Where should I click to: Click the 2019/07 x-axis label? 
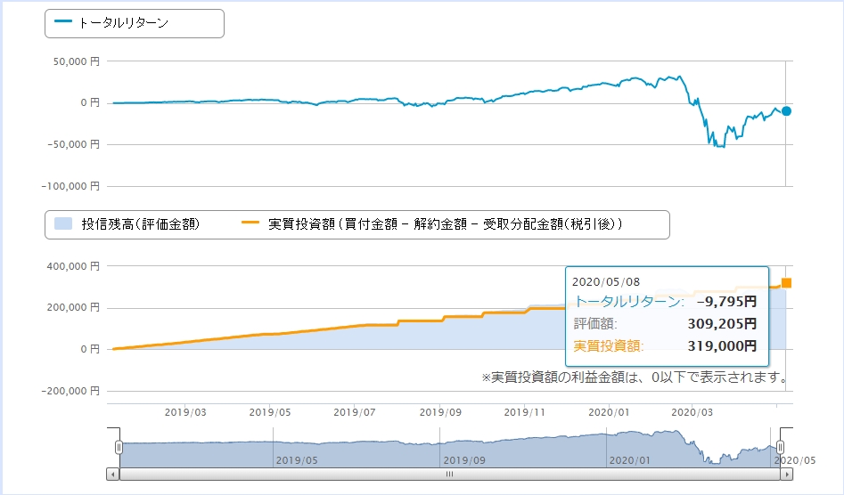coord(354,412)
